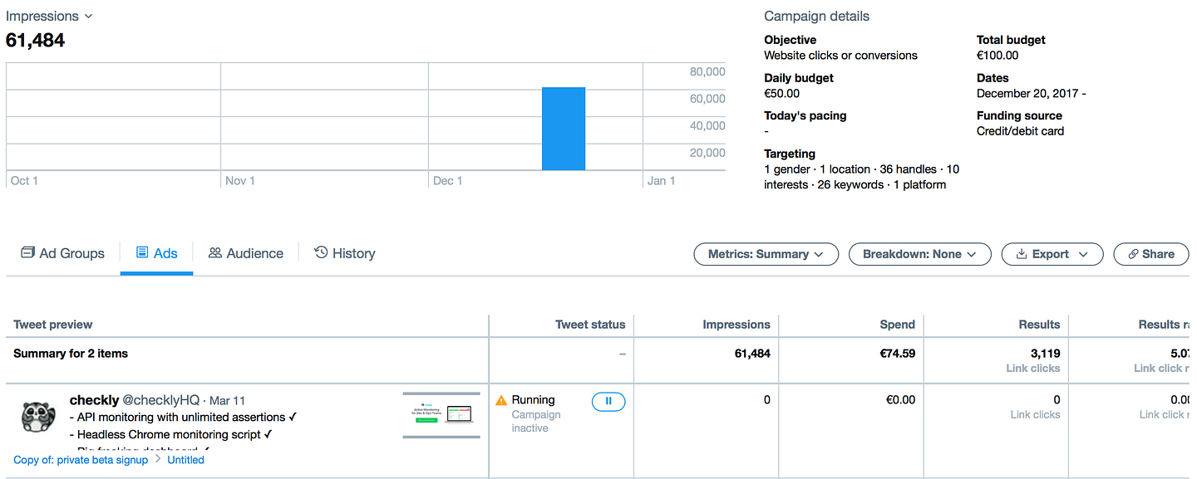Open the 'Copy of: private beta signup' link
The image size is (1197, 479).
pyautogui.click(x=81, y=459)
